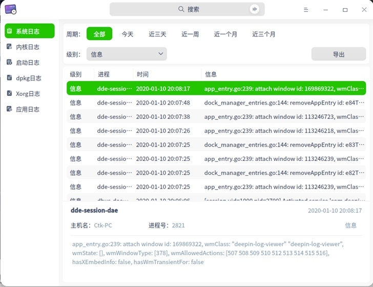Select the 今天 period filter

click(x=128, y=34)
